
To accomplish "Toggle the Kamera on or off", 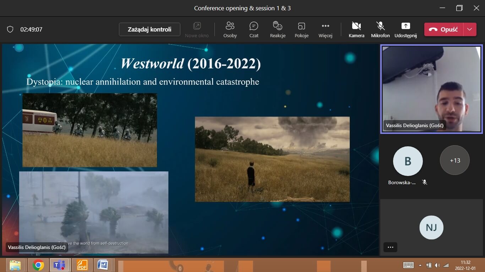I will coord(356,30).
